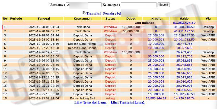Open the Lihat Transaksi Lama2 link
The width and height of the screenshot is (217, 109).
pyautogui.click(x=128, y=103)
